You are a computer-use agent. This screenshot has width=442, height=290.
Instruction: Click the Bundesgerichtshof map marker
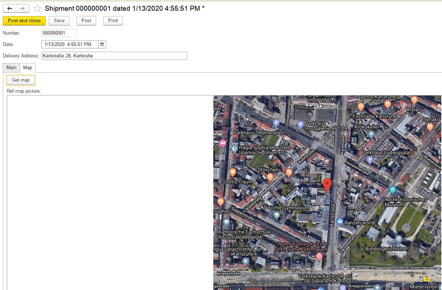click(x=398, y=239)
